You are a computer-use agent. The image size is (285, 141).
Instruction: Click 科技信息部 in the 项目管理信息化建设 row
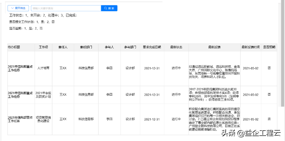pyautogui.click(x=86, y=119)
